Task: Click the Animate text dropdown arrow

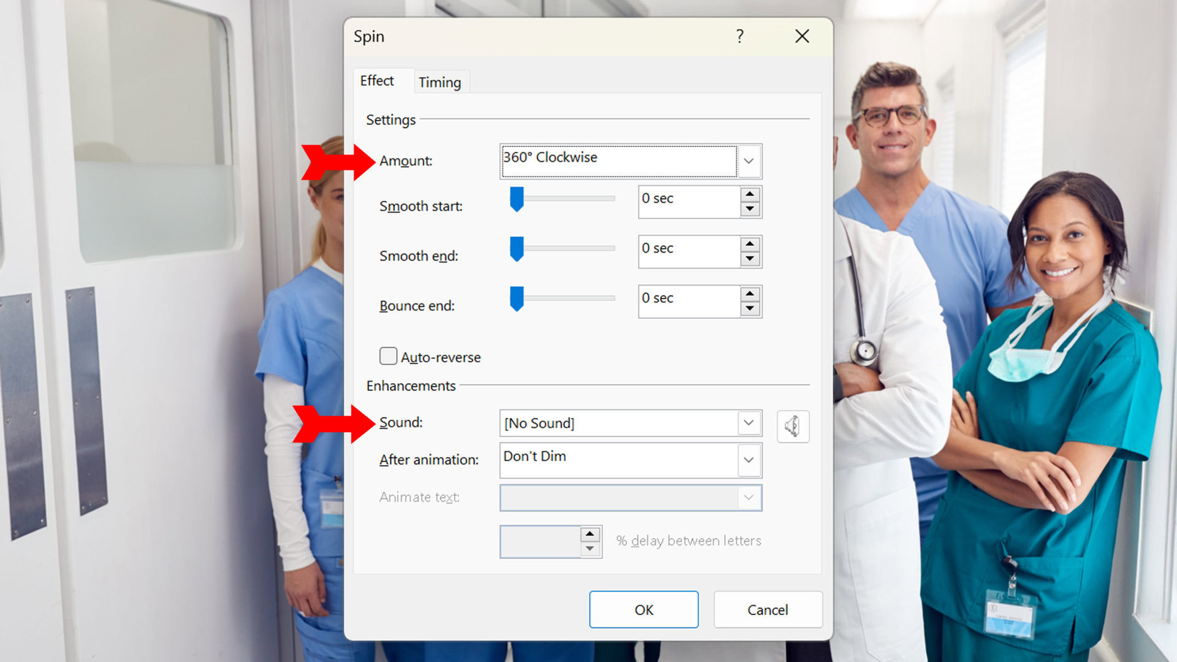Action: (748, 496)
